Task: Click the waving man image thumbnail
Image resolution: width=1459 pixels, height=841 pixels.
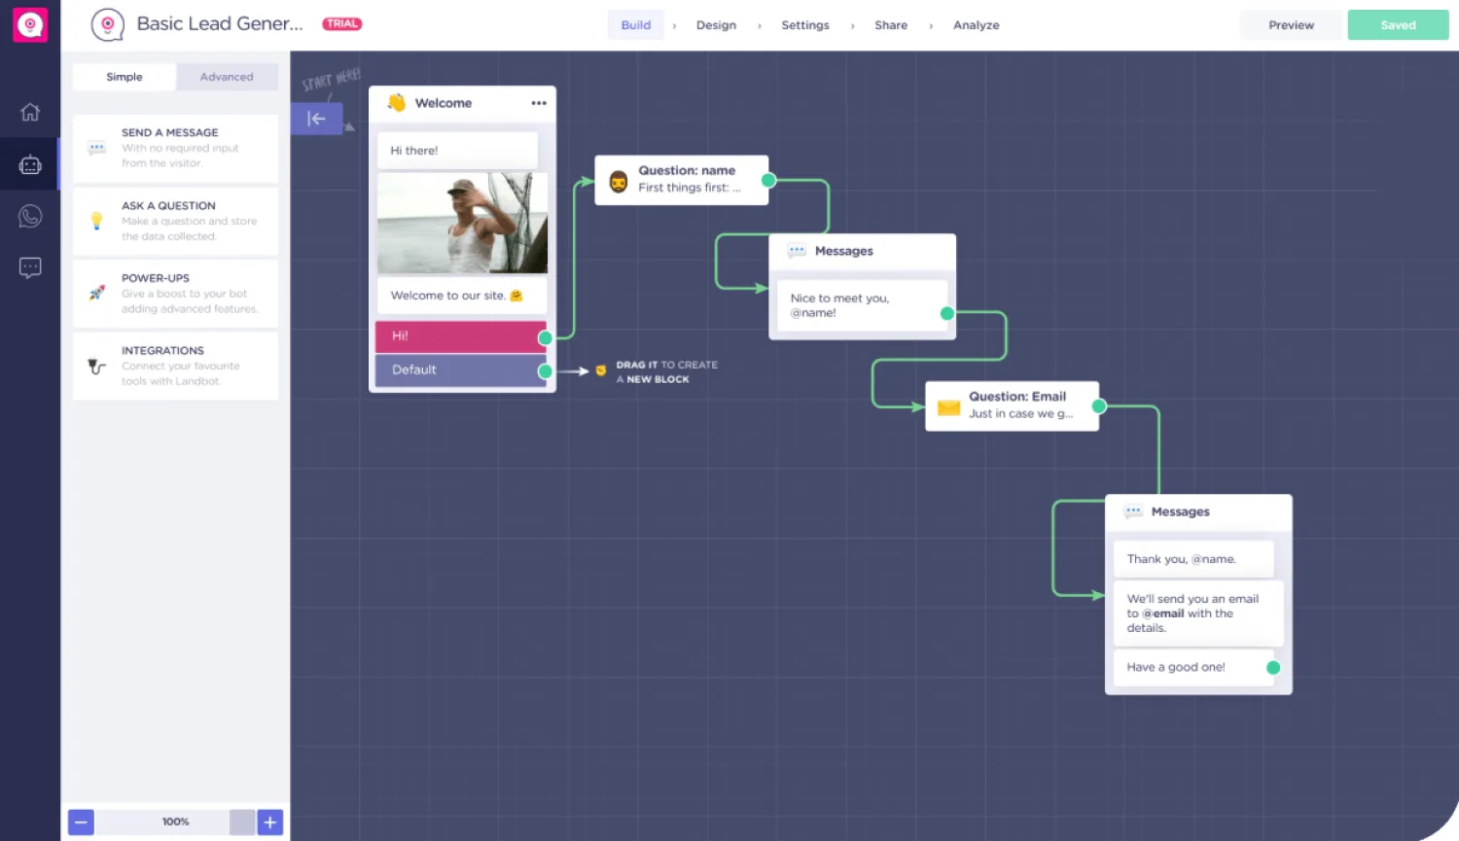Action: (x=462, y=223)
